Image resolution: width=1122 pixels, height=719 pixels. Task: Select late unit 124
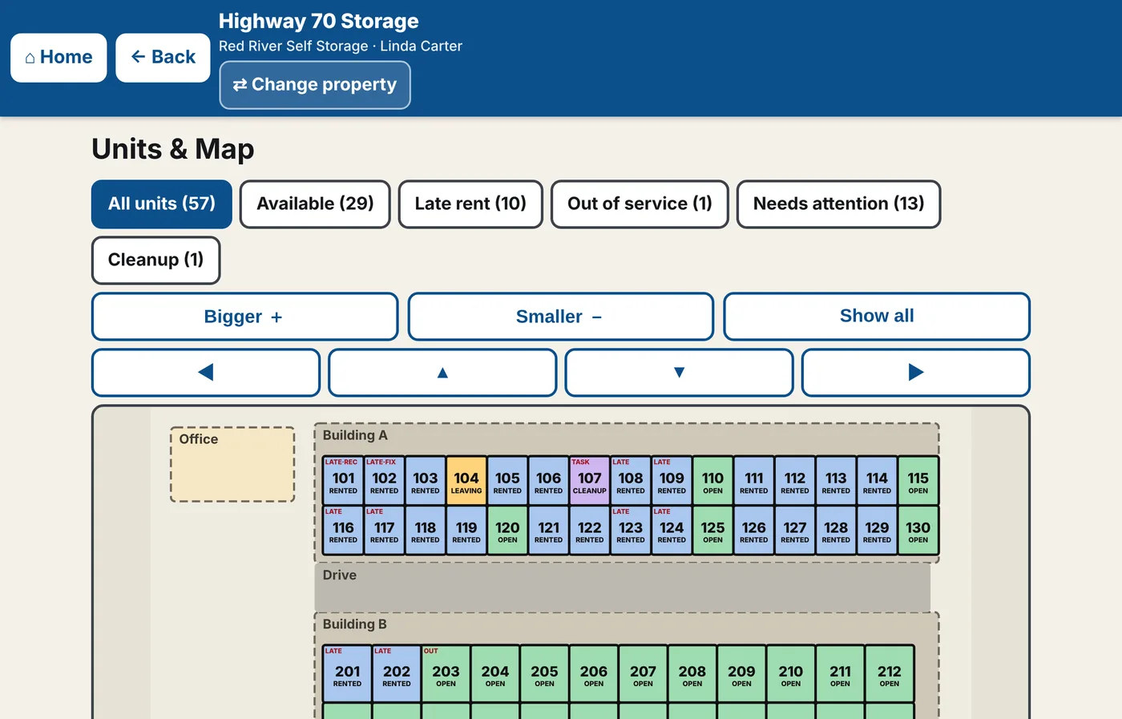click(x=672, y=530)
